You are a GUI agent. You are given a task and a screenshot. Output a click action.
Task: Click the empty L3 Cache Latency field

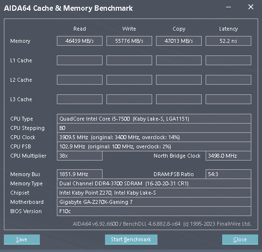(x=228, y=99)
